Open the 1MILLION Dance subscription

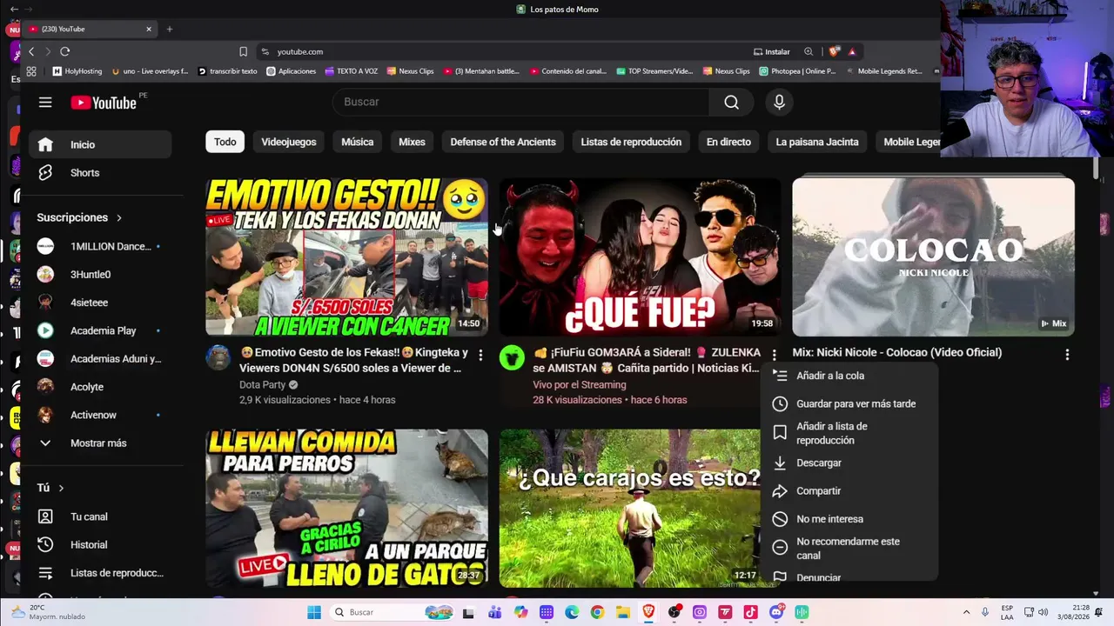(100, 246)
